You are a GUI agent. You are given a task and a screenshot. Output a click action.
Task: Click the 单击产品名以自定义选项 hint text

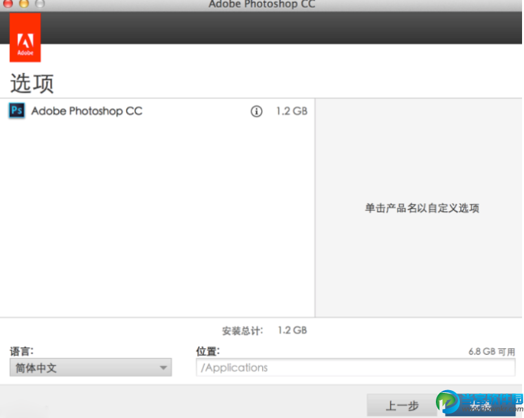click(x=422, y=208)
